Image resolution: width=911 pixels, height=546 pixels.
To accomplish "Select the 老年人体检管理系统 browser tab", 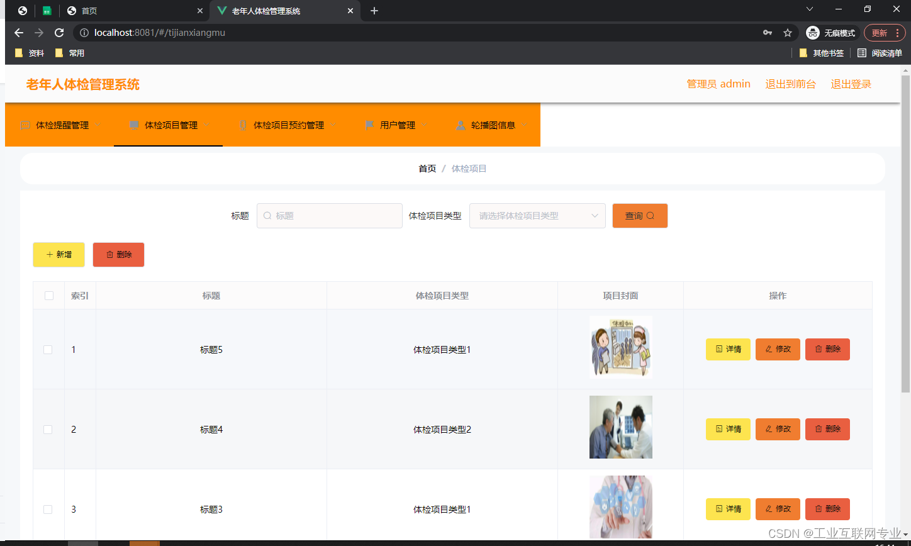I will pos(284,11).
